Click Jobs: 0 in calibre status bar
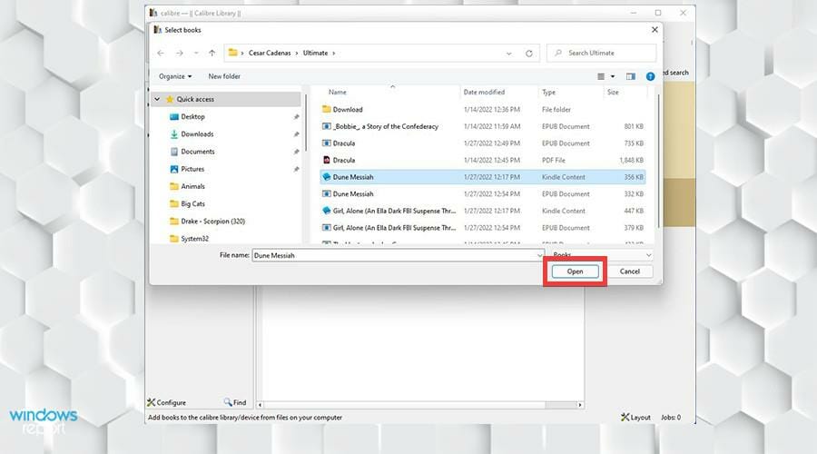Viewport: 817px width, 454px height. [671, 417]
